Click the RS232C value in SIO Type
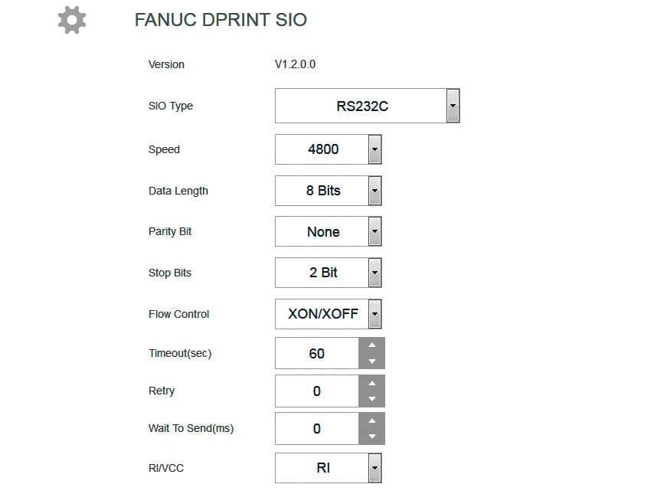The width and height of the screenshot is (654, 494). (x=361, y=106)
